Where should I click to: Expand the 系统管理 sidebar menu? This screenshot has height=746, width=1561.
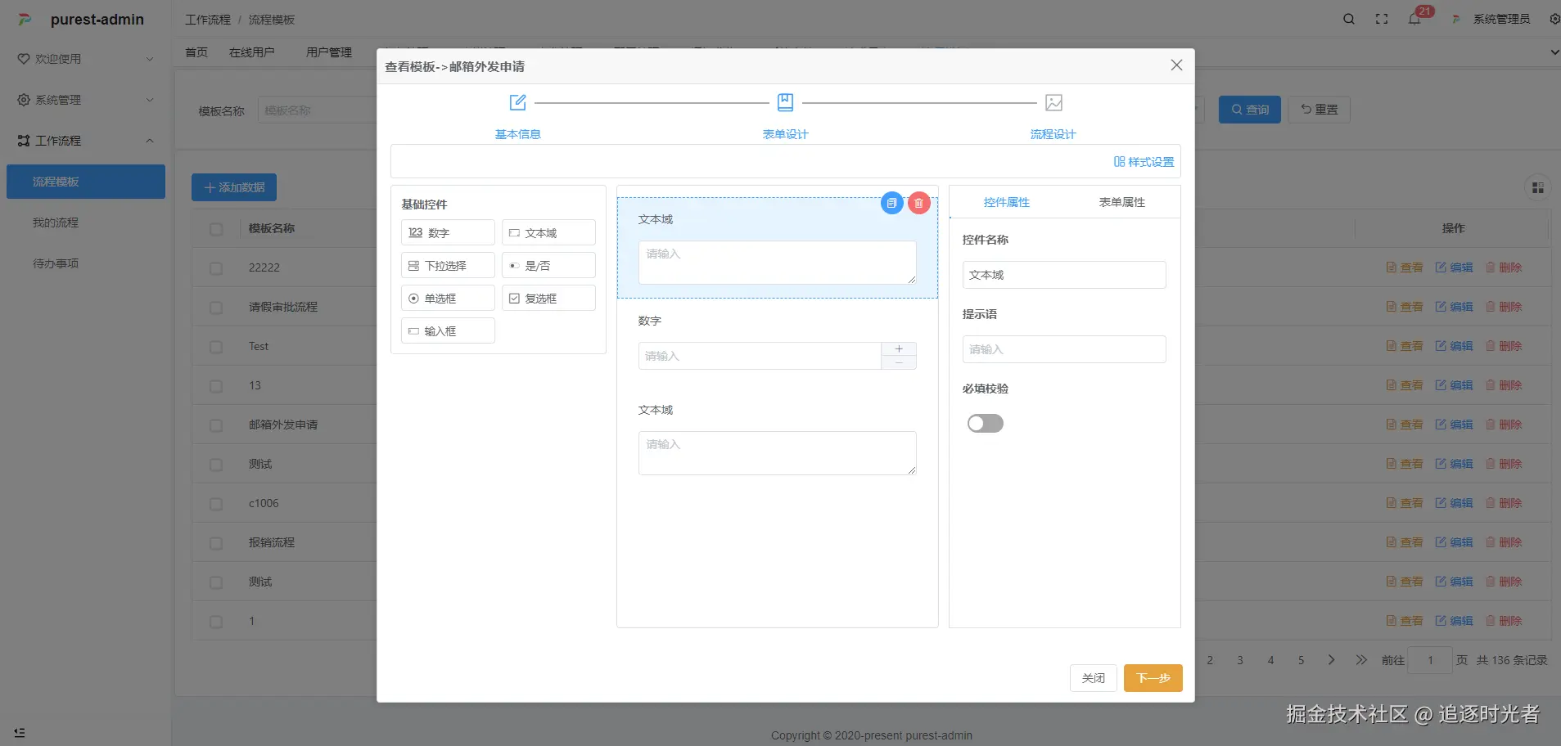click(x=85, y=100)
